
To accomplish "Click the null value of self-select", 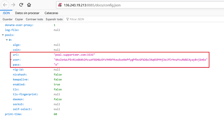I will [x=57, y=109].
